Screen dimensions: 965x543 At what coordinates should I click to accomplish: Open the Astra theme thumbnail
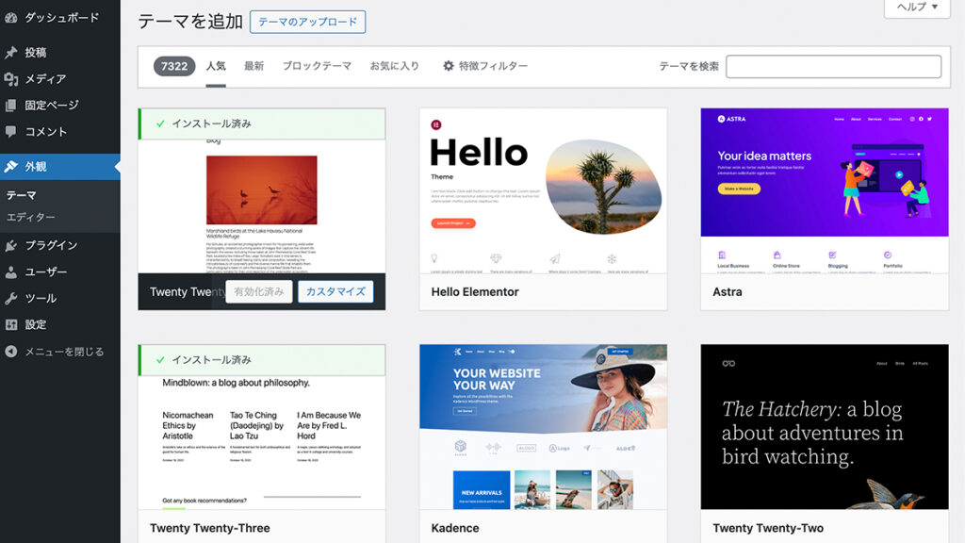[x=825, y=190]
